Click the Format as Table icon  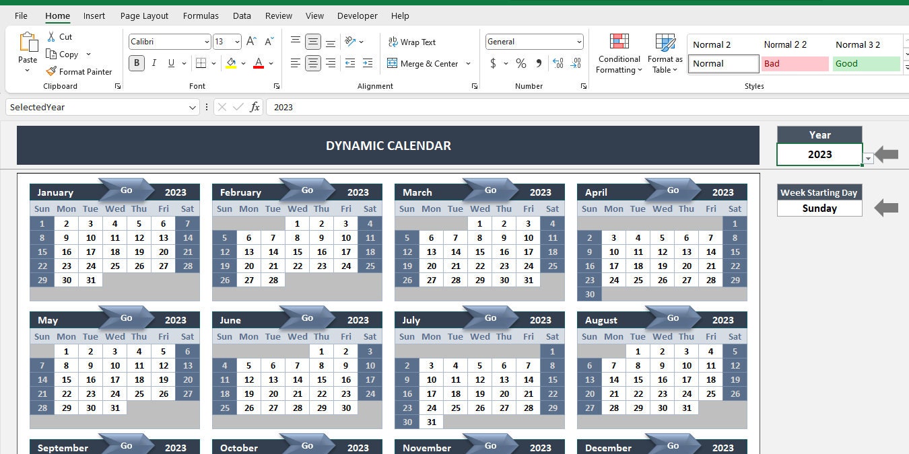[665, 52]
